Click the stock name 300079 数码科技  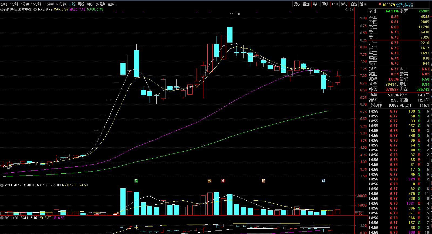click(x=398, y=5)
